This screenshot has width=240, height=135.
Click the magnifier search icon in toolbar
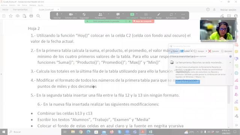tap(38, 16)
